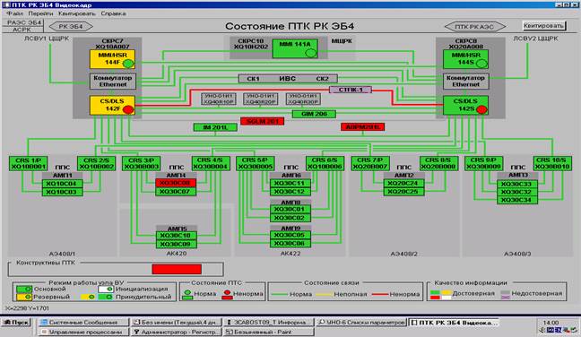Click the XQ20C25 module in АМП2

pos(403,192)
